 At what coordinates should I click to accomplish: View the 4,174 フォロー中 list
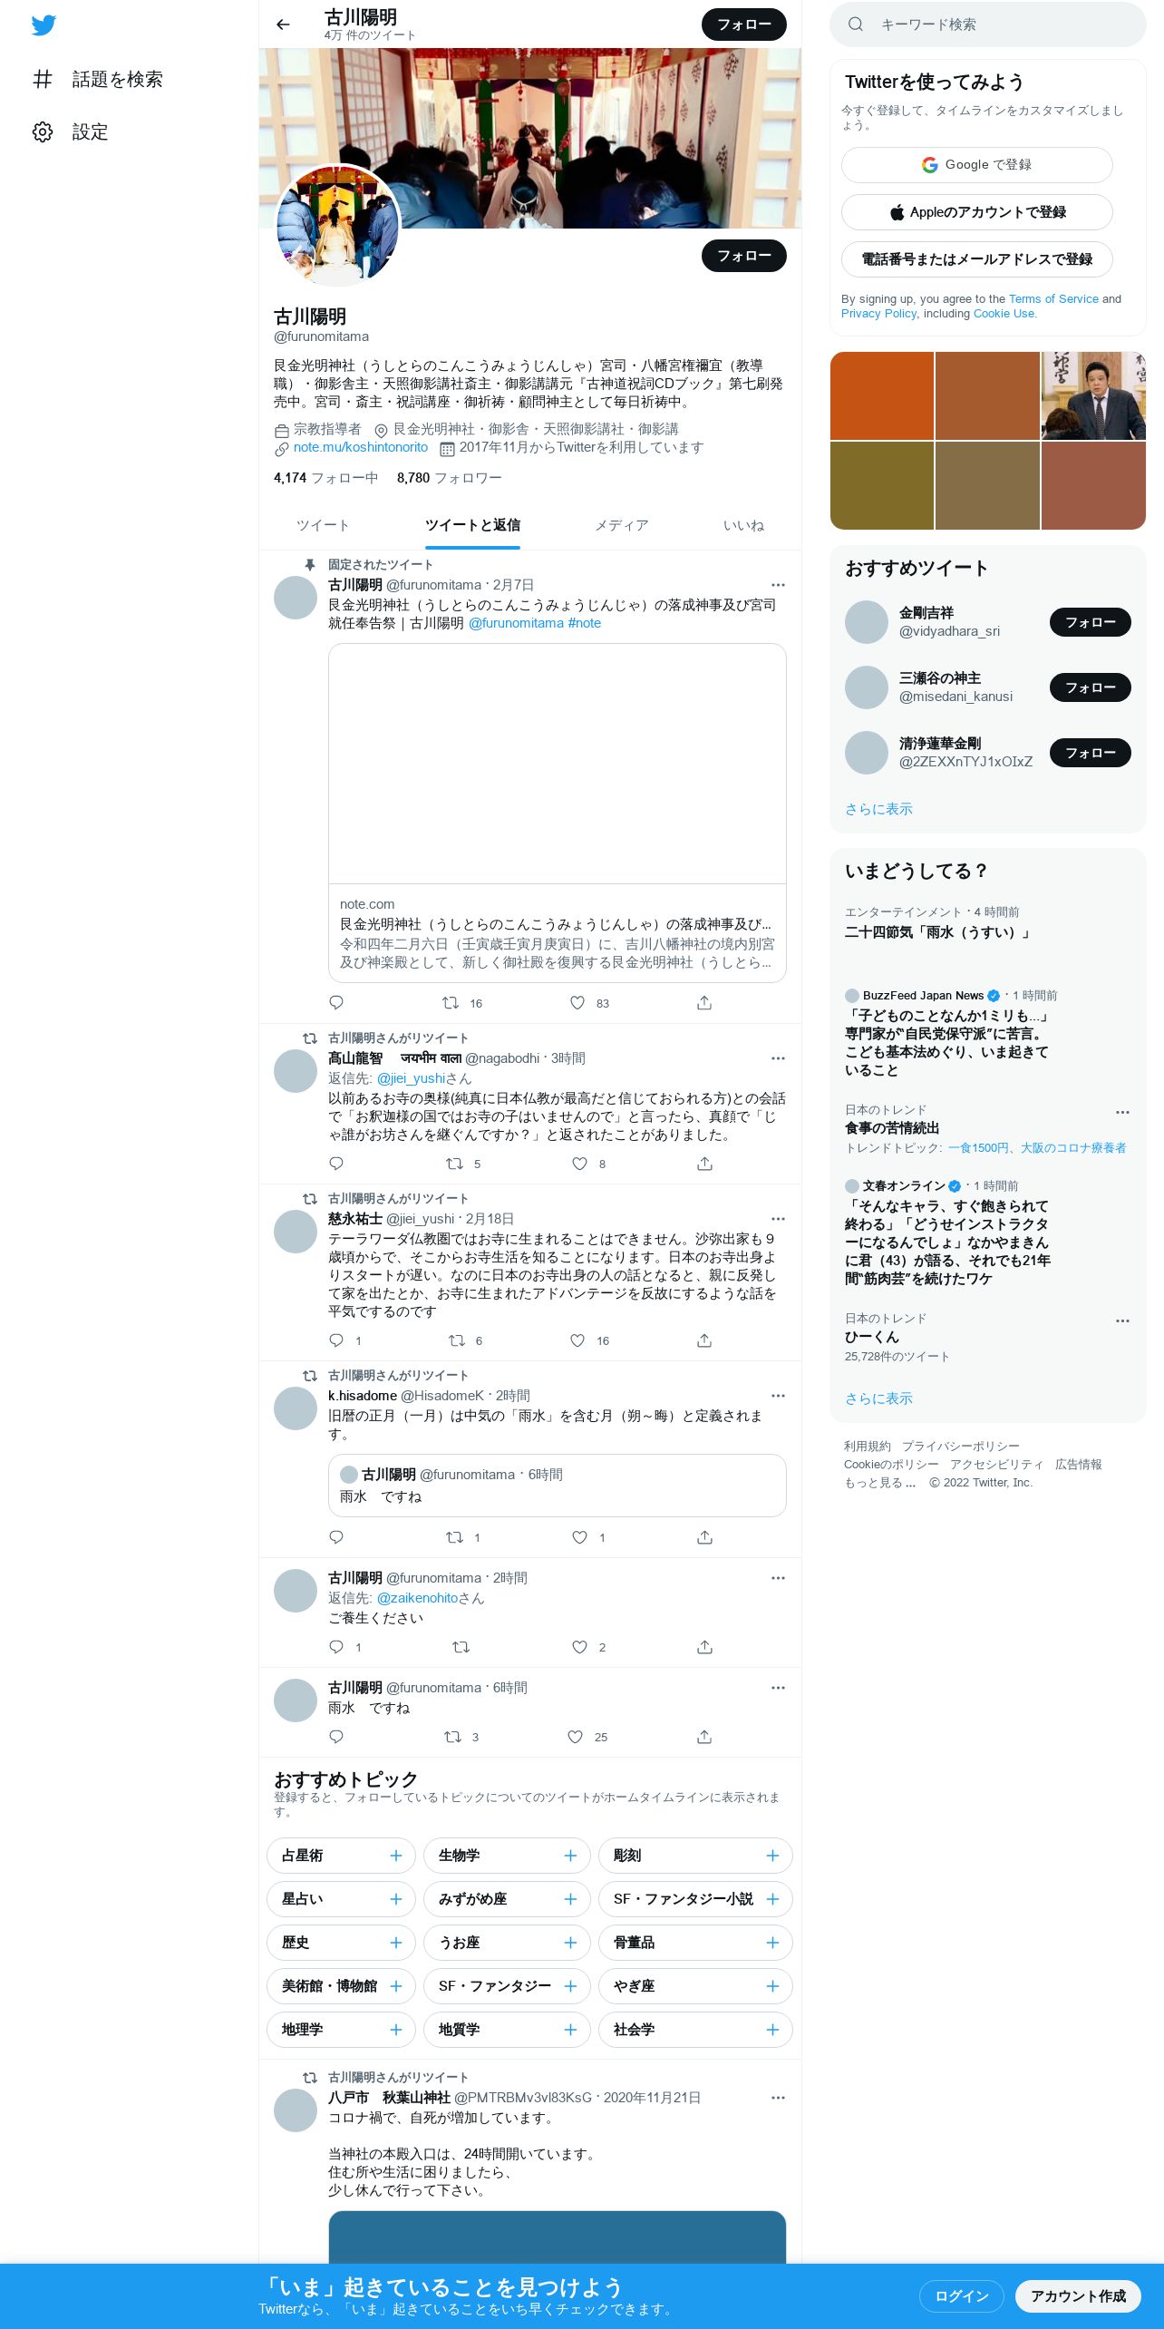(x=326, y=478)
